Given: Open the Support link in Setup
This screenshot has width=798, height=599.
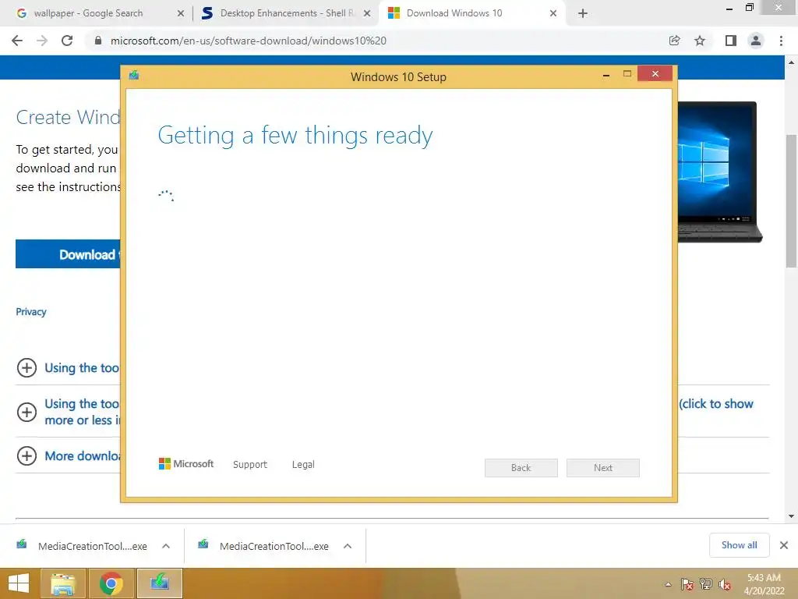Looking at the screenshot, I should pyautogui.click(x=250, y=465).
